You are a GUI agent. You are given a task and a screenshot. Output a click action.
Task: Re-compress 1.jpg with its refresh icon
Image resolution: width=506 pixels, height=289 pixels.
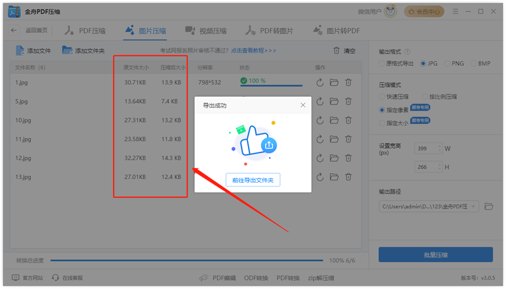pyautogui.click(x=320, y=83)
